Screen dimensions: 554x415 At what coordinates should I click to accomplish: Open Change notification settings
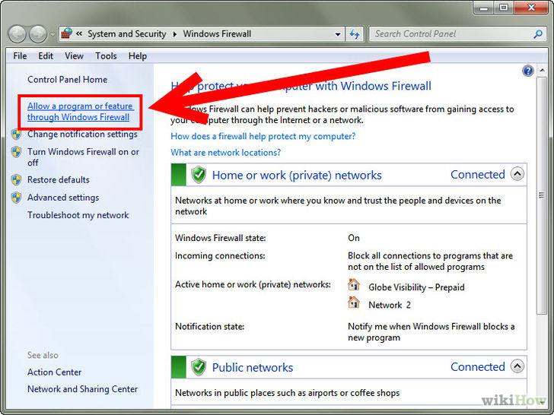[x=82, y=134]
